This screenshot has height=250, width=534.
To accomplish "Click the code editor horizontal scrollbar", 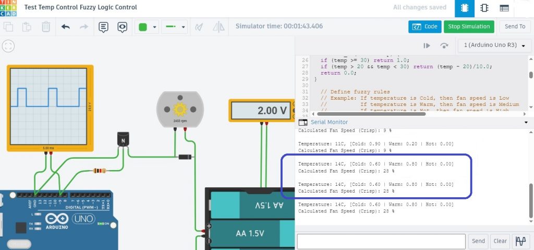I will tap(371, 114).
